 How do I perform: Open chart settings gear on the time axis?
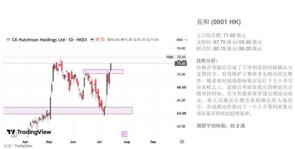coord(182,142)
